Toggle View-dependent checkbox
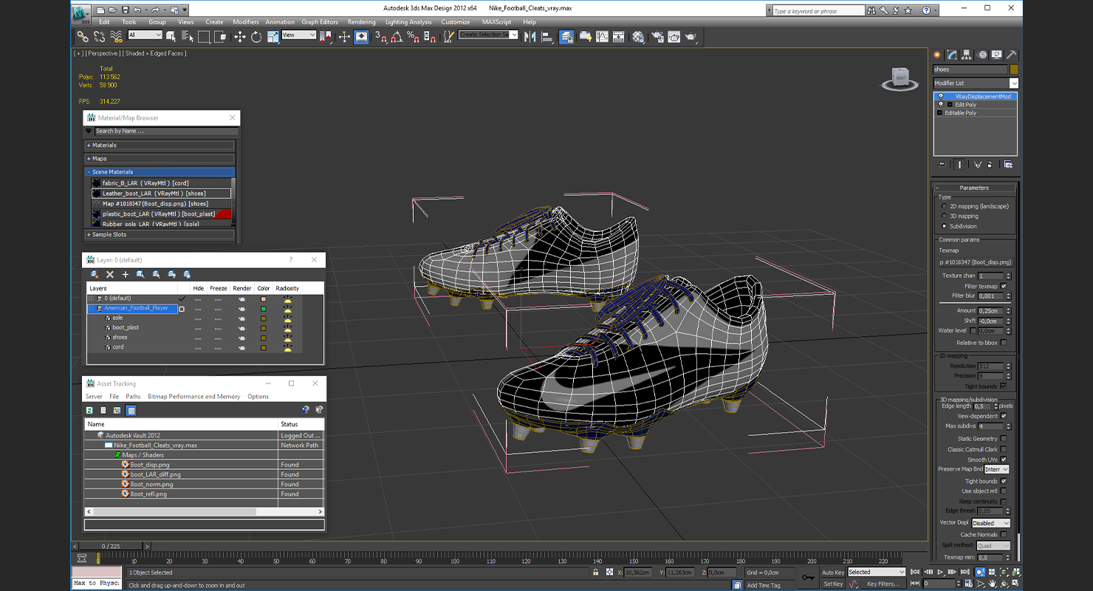This screenshot has height=591, width=1093. [x=1004, y=416]
